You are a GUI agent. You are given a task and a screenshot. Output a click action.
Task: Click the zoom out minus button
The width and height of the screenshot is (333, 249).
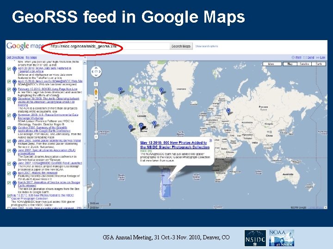pyautogui.click(x=96, y=137)
